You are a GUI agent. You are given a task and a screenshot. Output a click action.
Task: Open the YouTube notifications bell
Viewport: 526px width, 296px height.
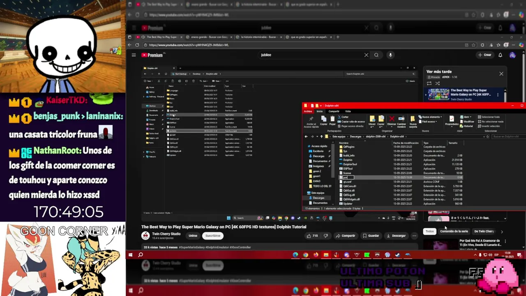click(500, 55)
